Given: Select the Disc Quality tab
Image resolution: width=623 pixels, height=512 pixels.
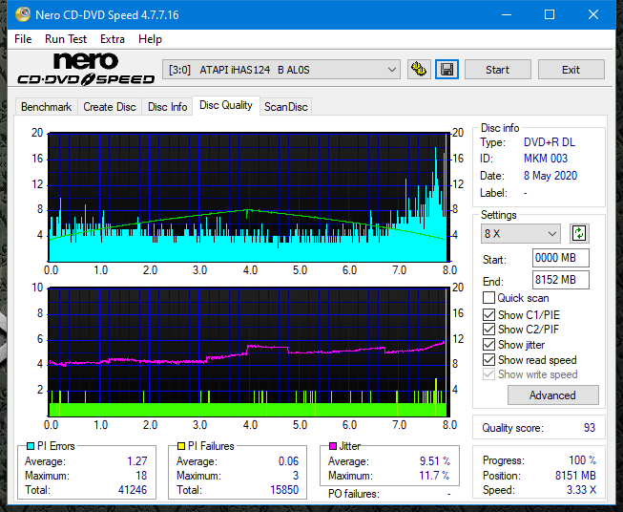Looking at the screenshot, I should [226, 105].
